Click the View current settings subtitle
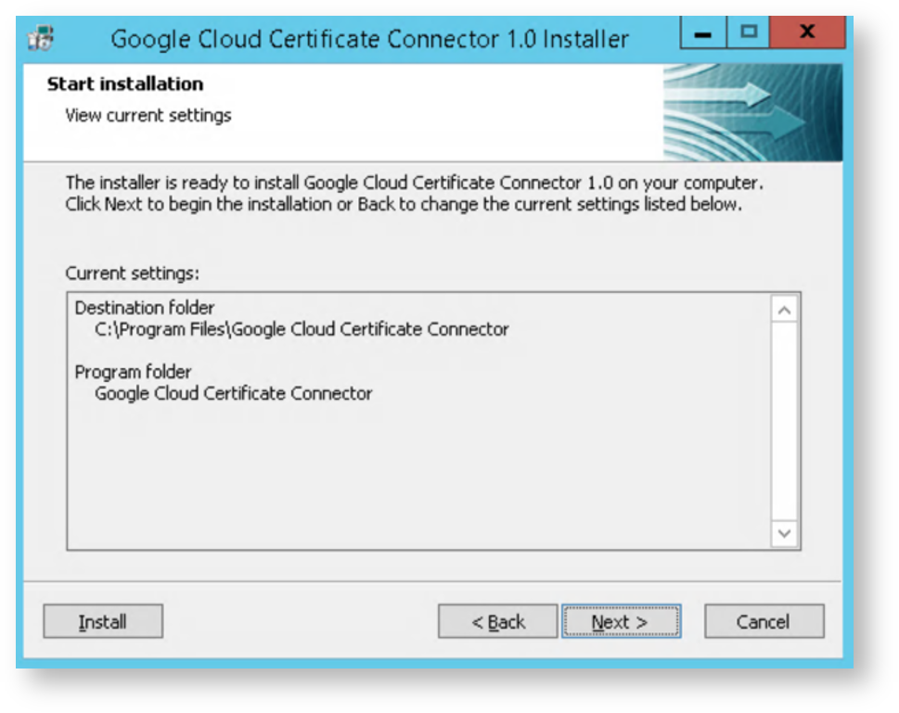The height and width of the screenshot is (713, 899). point(148,116)
